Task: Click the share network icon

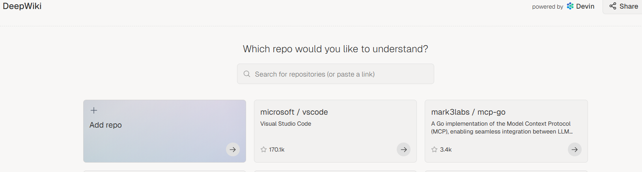Action: pyautogui.click(x=613, y=6)
